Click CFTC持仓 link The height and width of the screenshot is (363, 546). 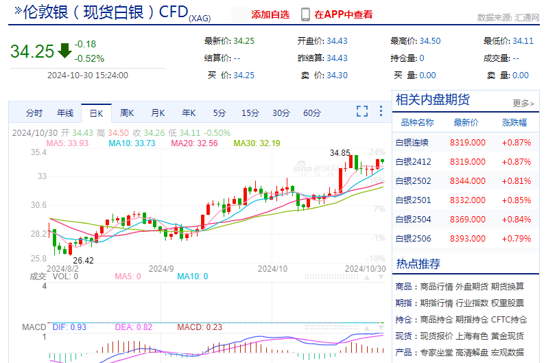click(509, 320)
